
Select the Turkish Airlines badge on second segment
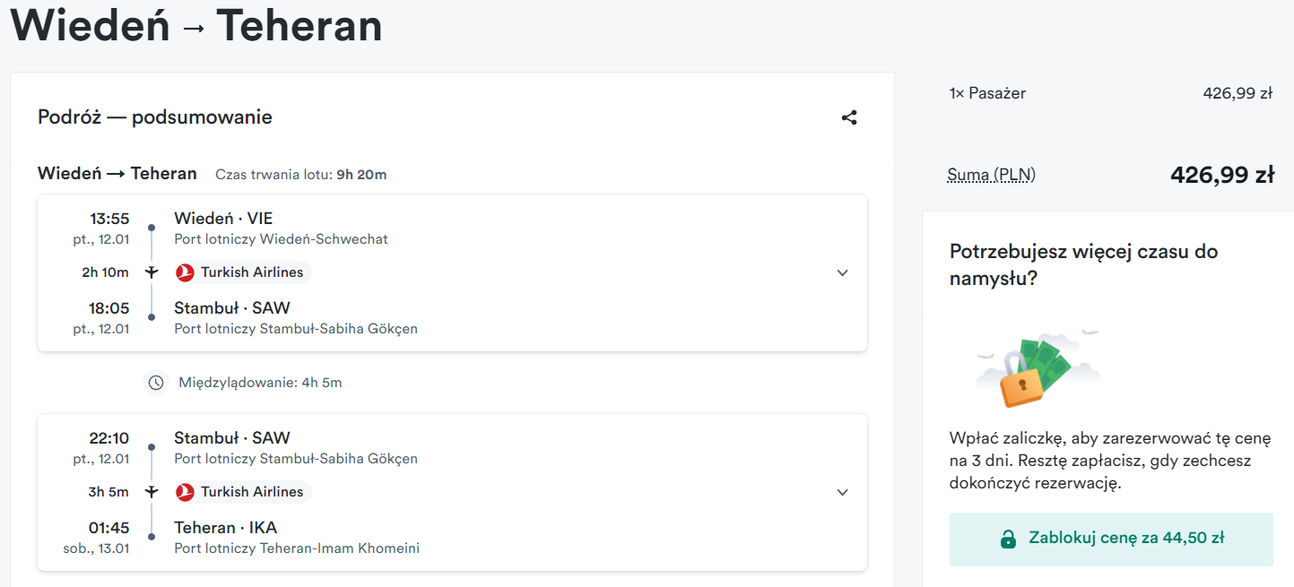click(243, 492)
